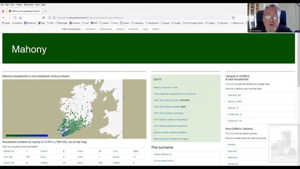
Task: Open the familysearch bookmark
Action: (152, 23)
